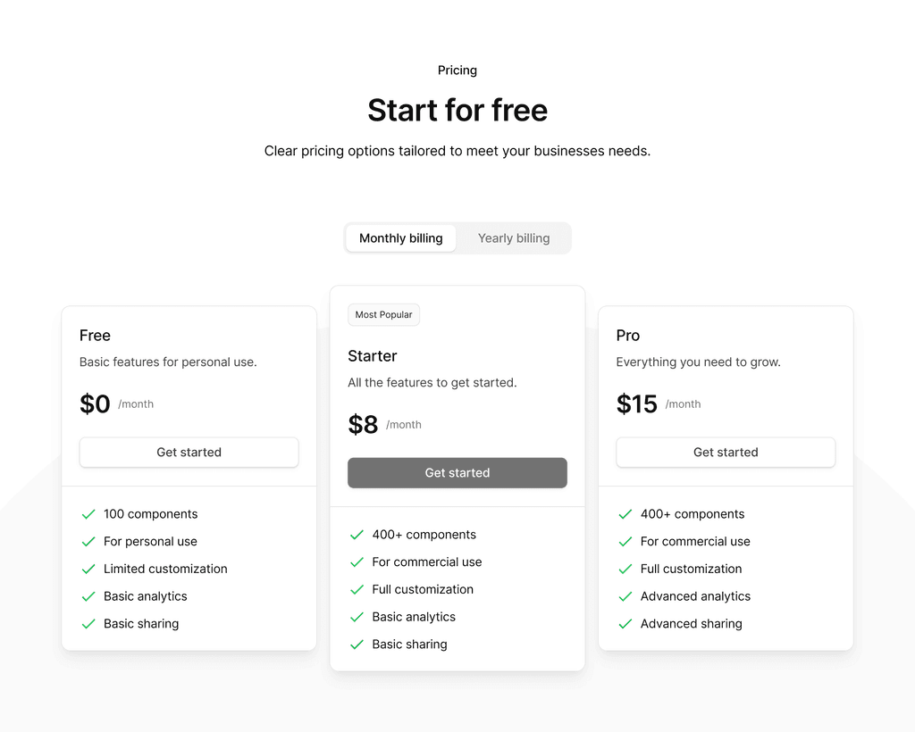Click the "Most Popular" badge
This screenshot has height=732, width=915.
pos(383,314)
